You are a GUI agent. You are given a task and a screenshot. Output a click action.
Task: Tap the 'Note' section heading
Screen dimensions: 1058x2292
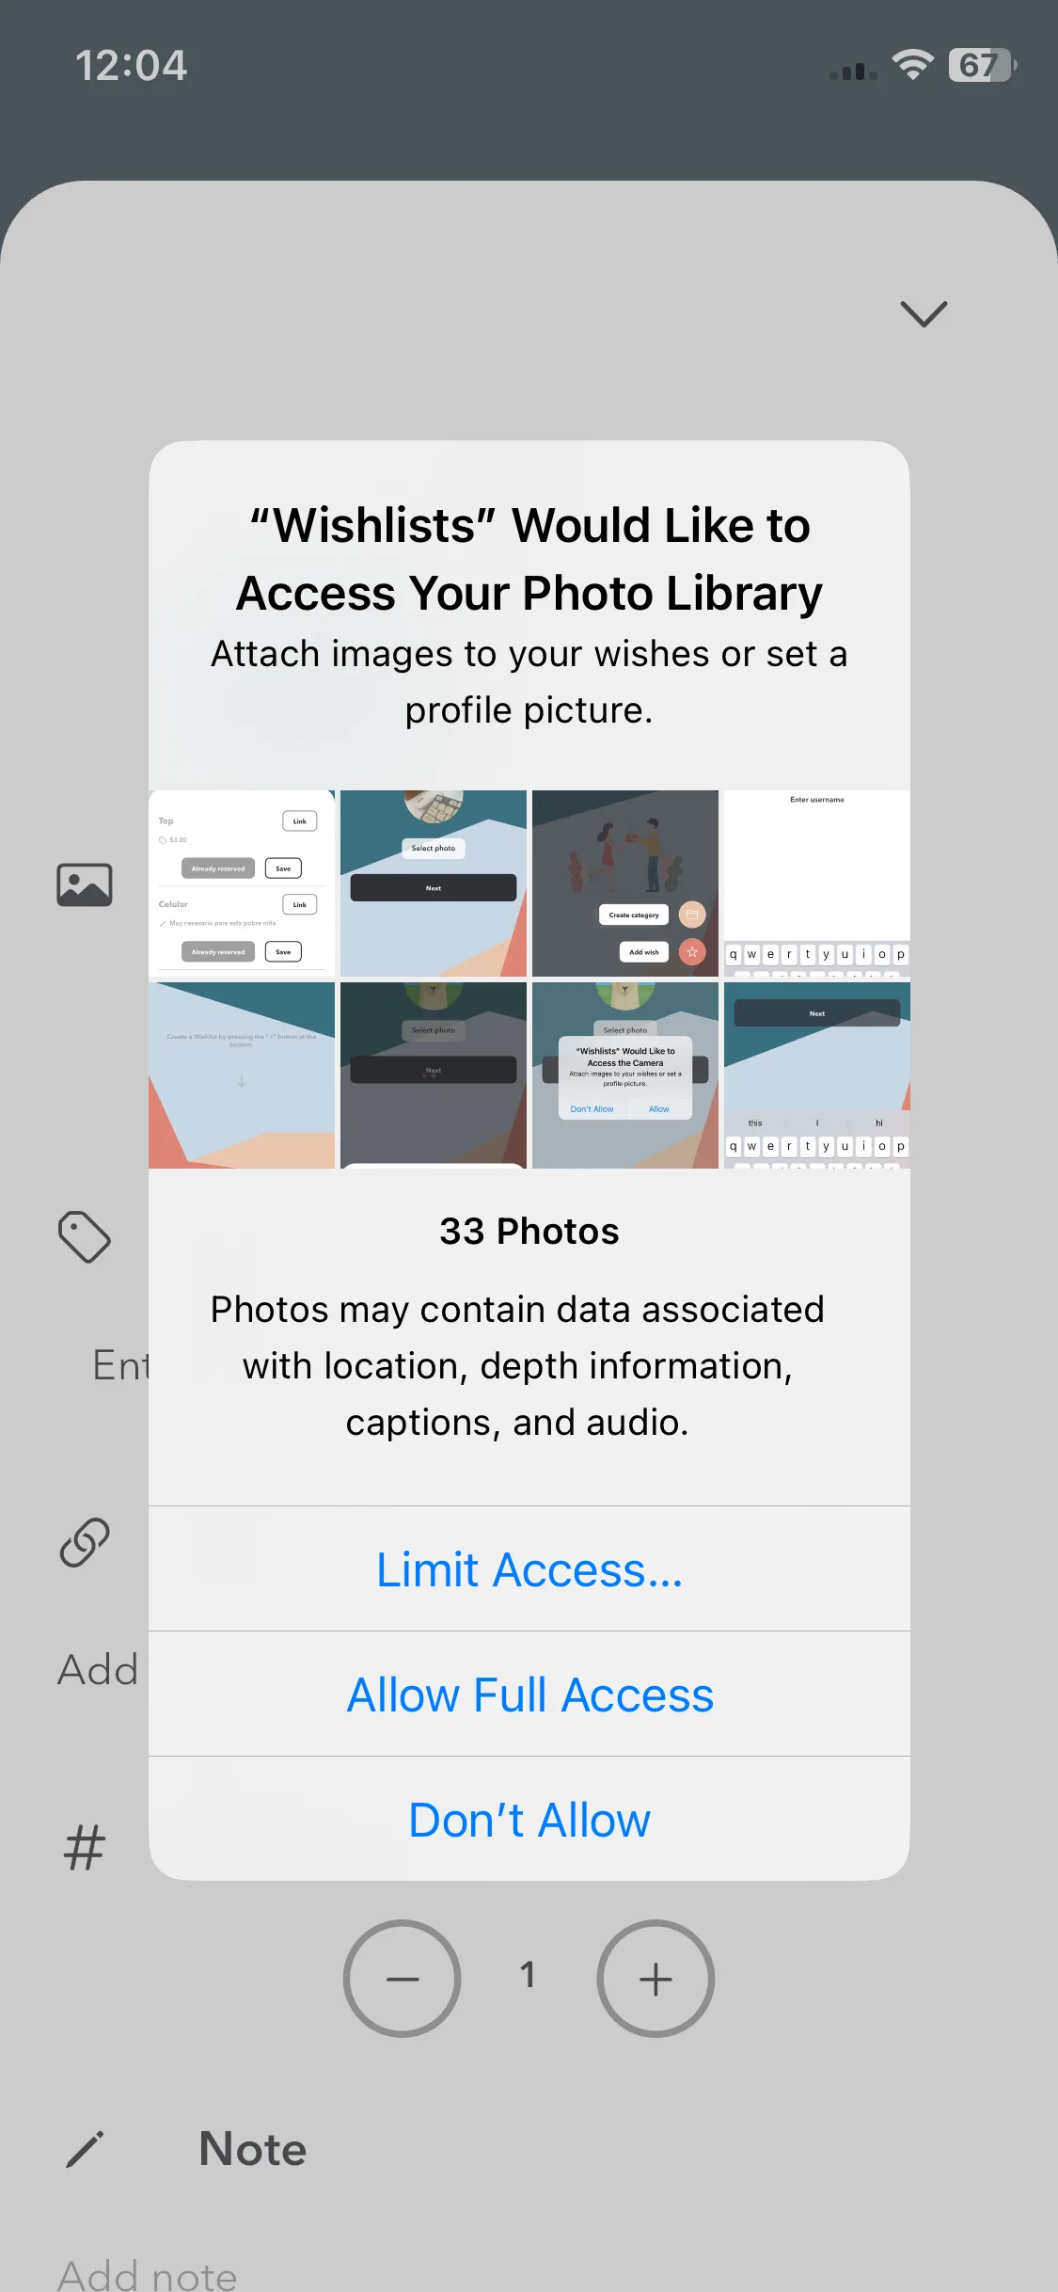[x=253, y=2149]
